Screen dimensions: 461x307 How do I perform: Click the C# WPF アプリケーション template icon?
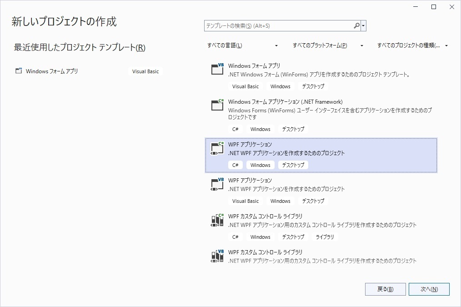click(x=217, y=147)
